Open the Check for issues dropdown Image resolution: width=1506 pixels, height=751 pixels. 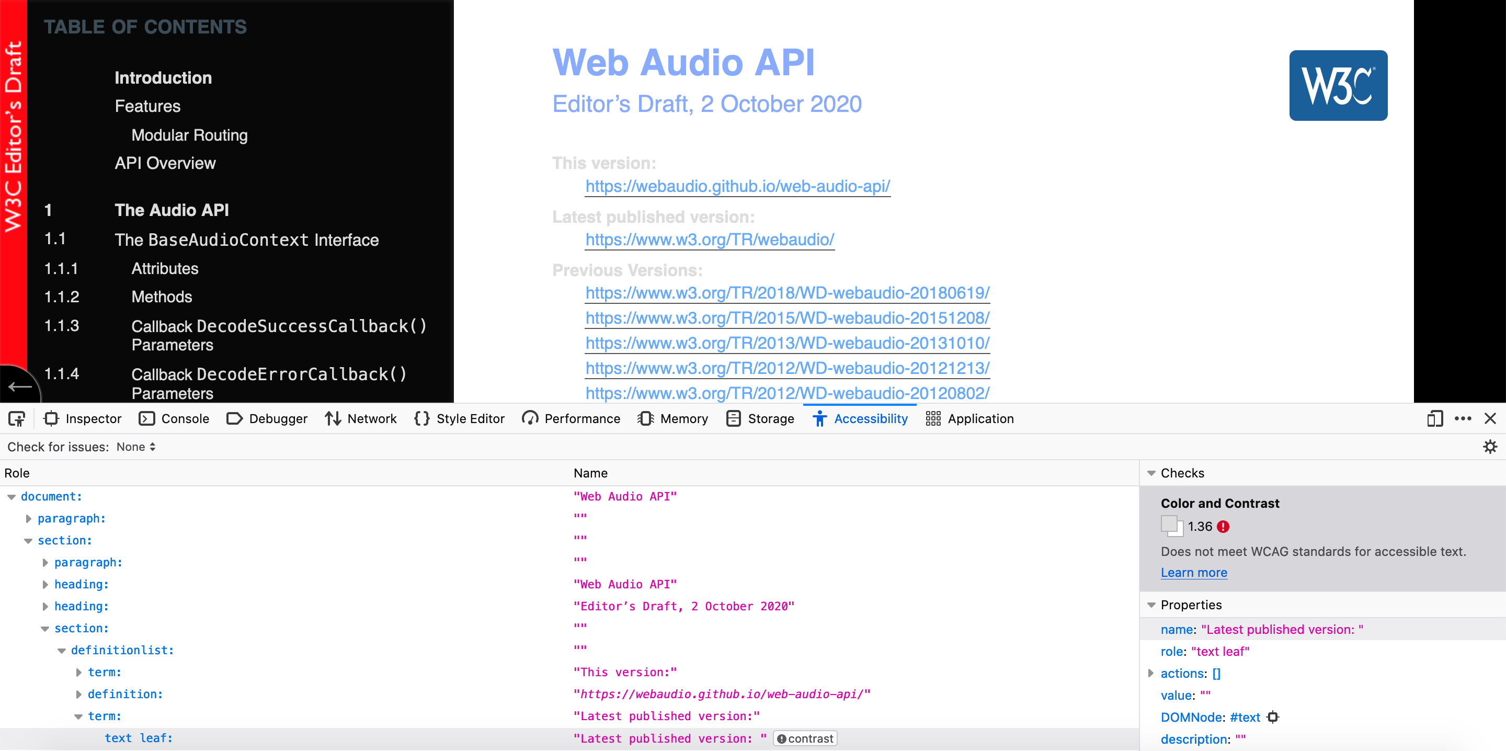click(135, 447)
